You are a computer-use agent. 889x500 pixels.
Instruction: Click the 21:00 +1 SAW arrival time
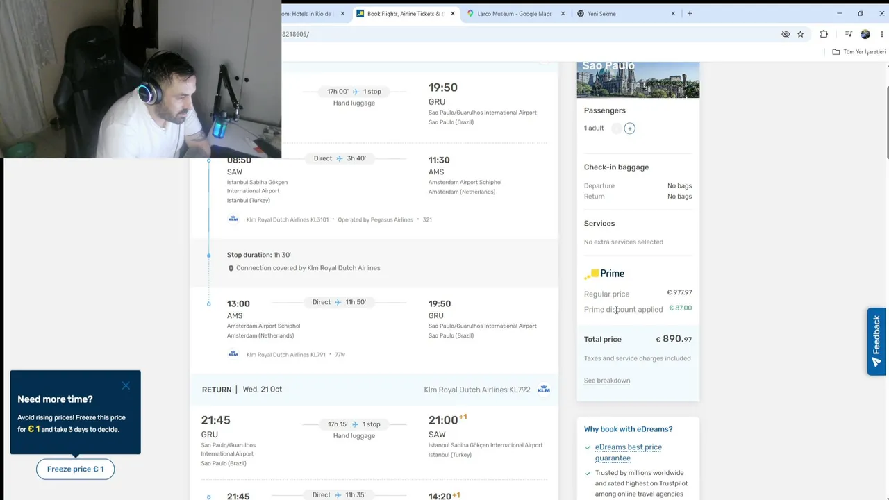[447, 420]
